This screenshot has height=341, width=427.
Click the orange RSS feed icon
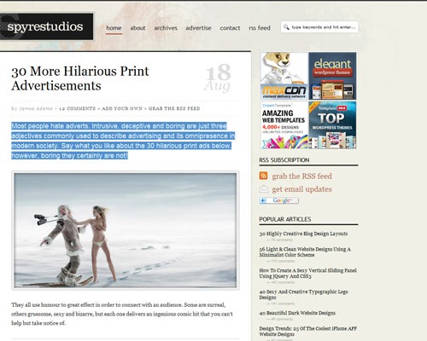(263, 176)
